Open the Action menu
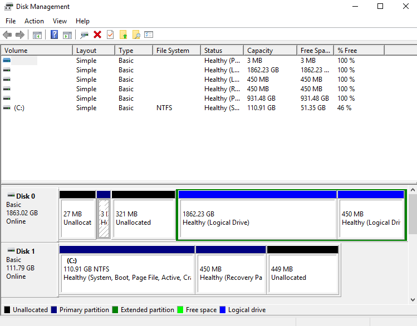The width and height of the screenshot is (417, 326). coord(34,21)
